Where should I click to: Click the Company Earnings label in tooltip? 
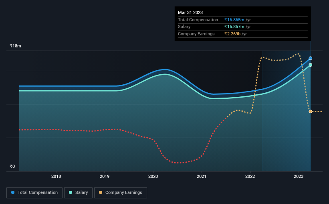(x=196, y=34)
